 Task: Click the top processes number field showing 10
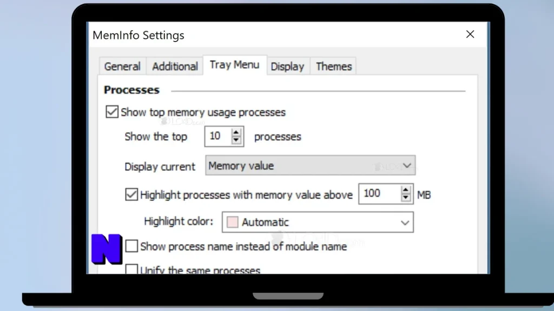click(218, 136)
